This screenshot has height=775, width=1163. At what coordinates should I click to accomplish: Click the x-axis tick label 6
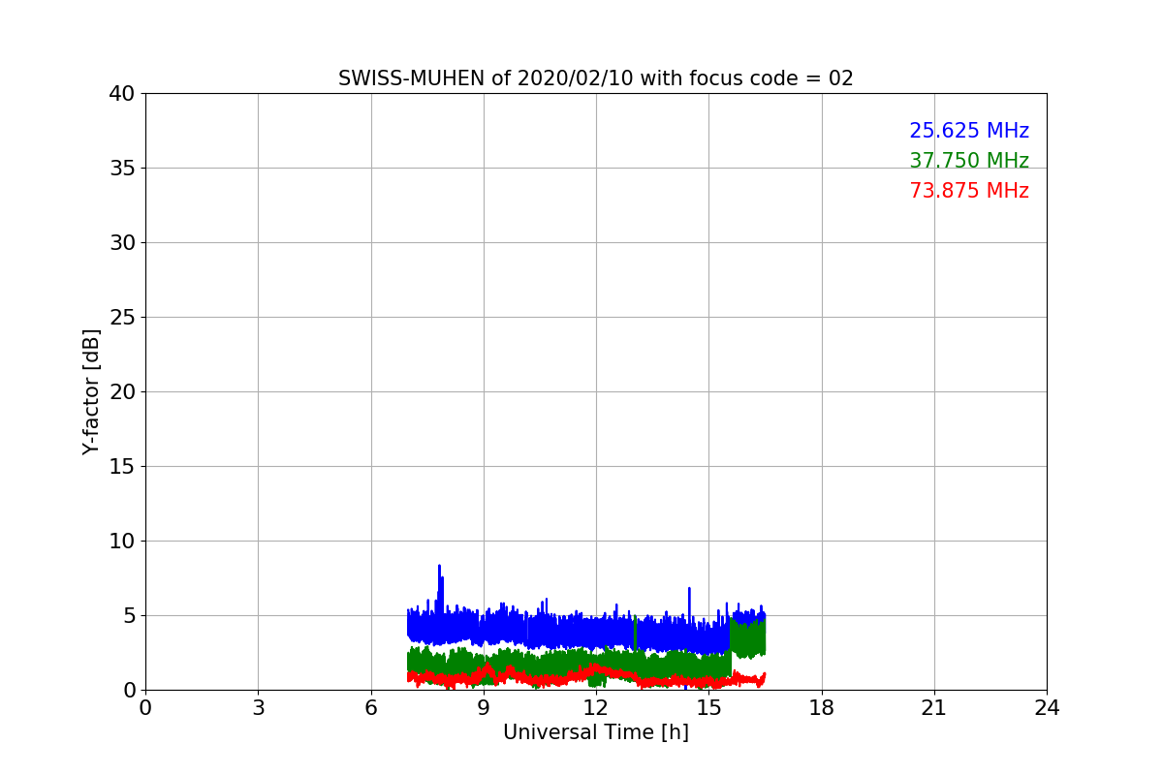[x=371, y=708]
